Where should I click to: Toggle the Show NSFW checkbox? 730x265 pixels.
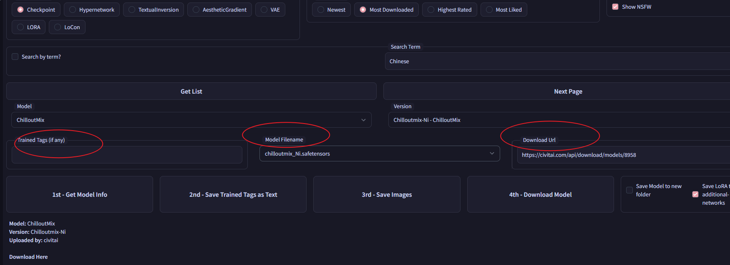pyautogui.click(x=615, y=7)
